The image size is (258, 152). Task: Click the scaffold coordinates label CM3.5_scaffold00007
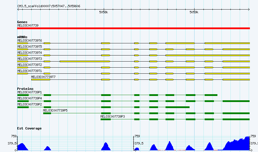tap(49, 6)
